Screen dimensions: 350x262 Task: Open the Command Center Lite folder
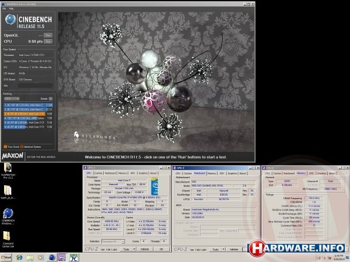(x=9, y=238)
